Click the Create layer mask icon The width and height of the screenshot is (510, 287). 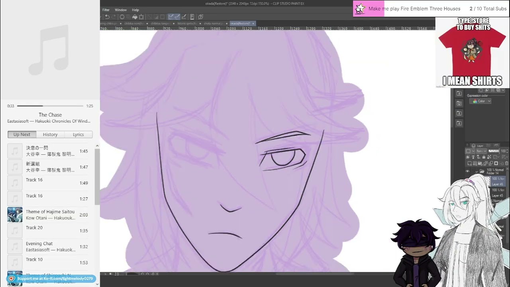496,163
